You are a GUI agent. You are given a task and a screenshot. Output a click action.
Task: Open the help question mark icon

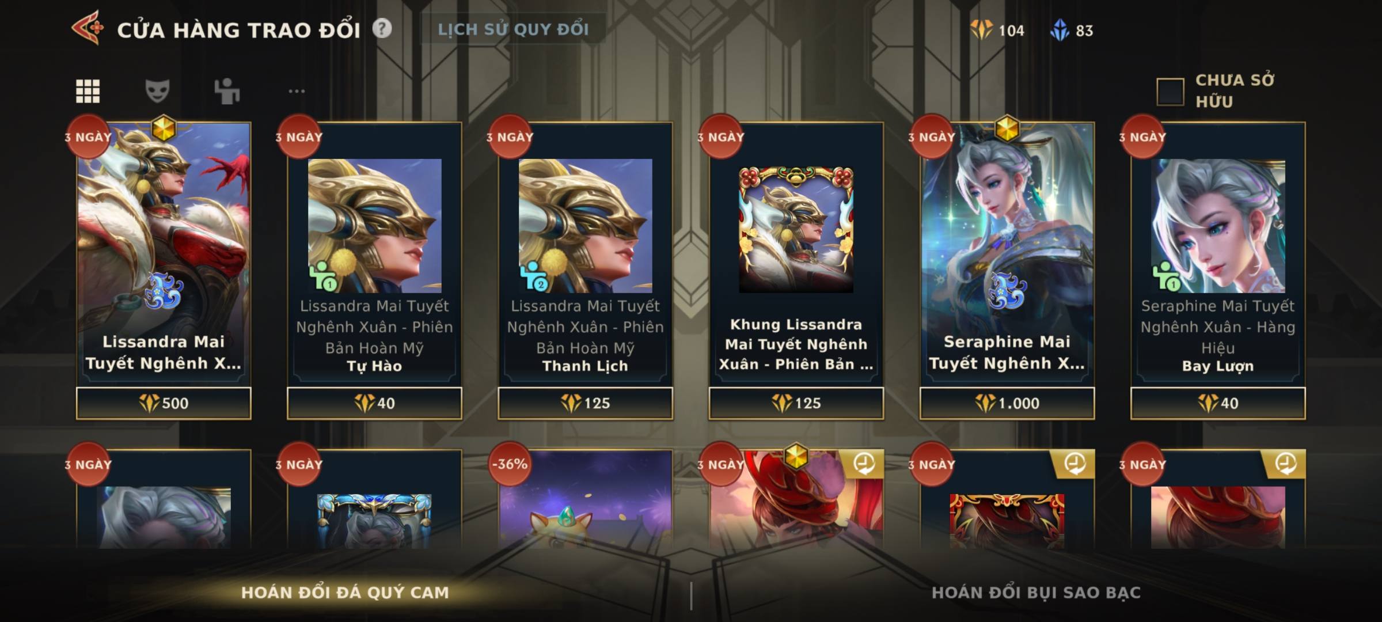[382, 28]
